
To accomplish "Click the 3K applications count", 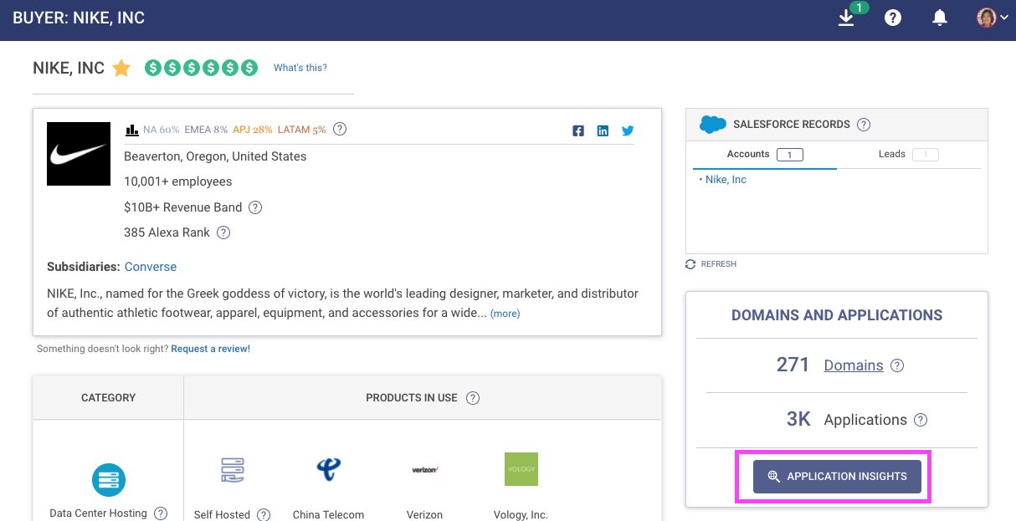I will (799, 420).
